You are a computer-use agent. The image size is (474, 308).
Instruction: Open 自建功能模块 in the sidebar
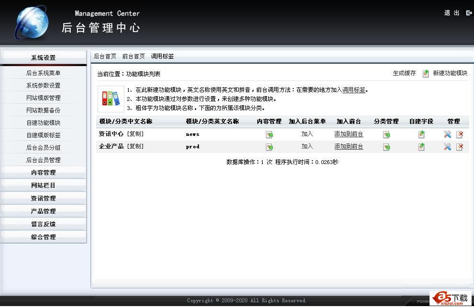[43, 123]
